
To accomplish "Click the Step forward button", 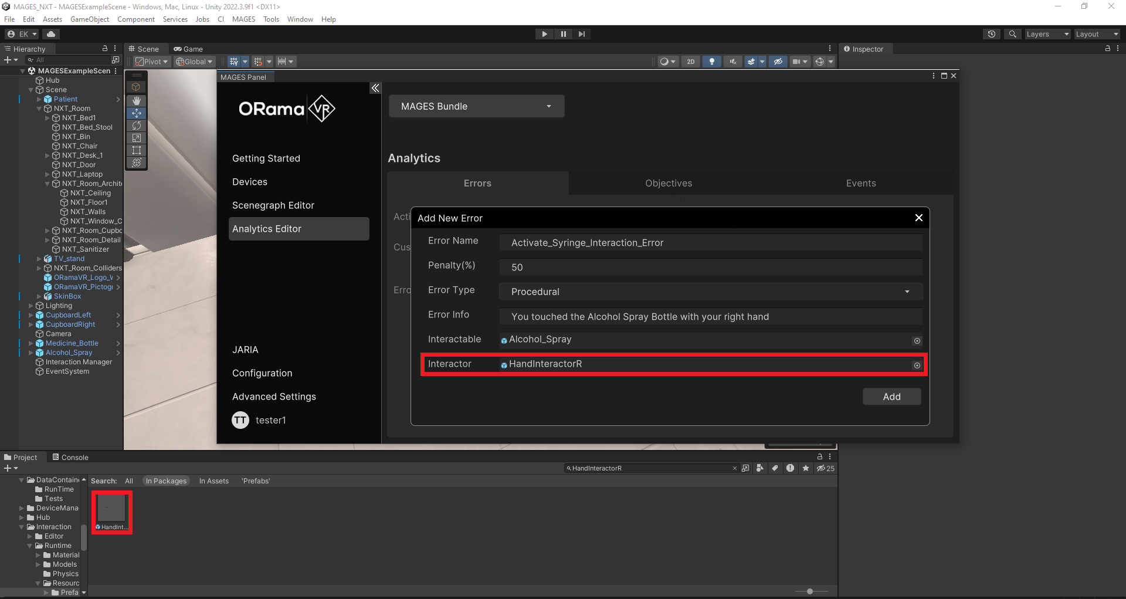I will click(581, 34).
